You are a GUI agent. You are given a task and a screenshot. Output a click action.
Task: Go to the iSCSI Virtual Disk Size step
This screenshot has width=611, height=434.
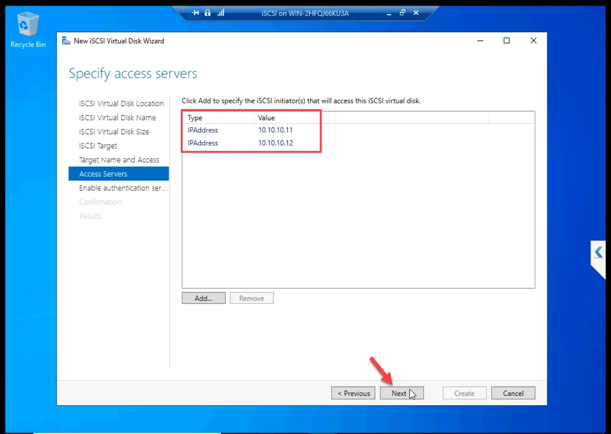[114, 132]
